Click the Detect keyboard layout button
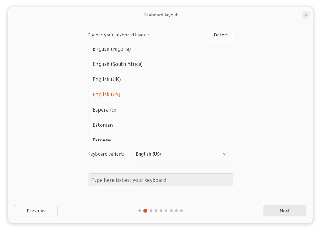This screenshot has width=321, height=232. click(x=221, y=35)
